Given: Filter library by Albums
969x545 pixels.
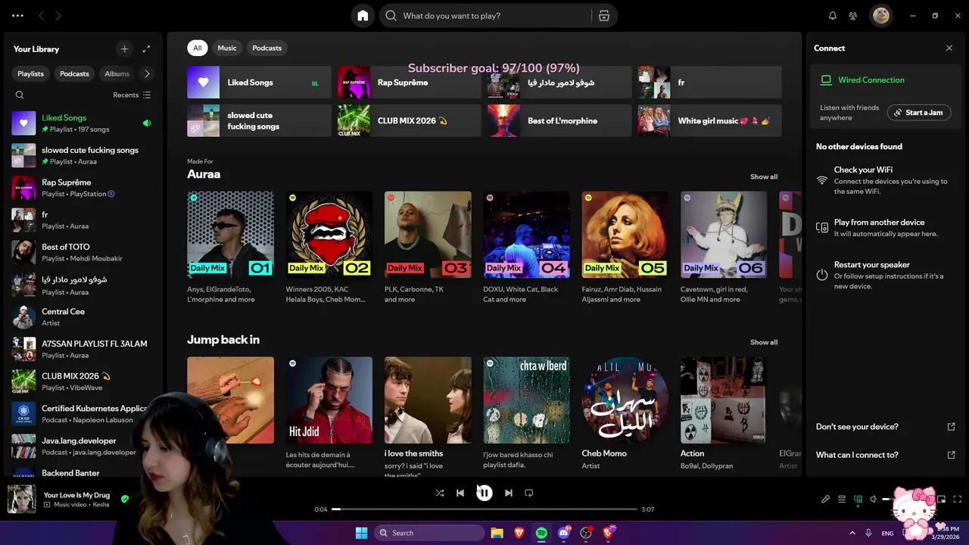Looking at the screenshot, I should 117,73.
